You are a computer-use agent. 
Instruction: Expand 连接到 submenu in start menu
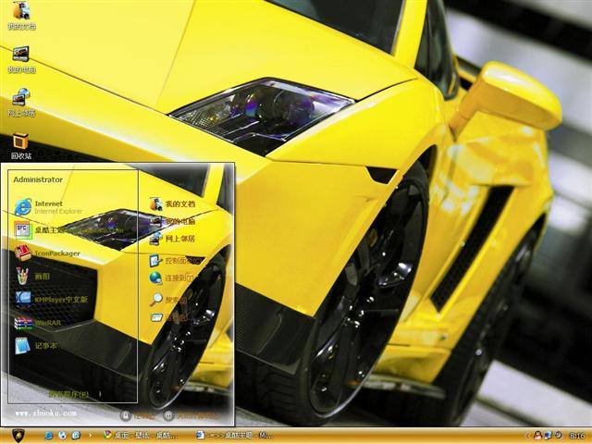pos(172,277)
